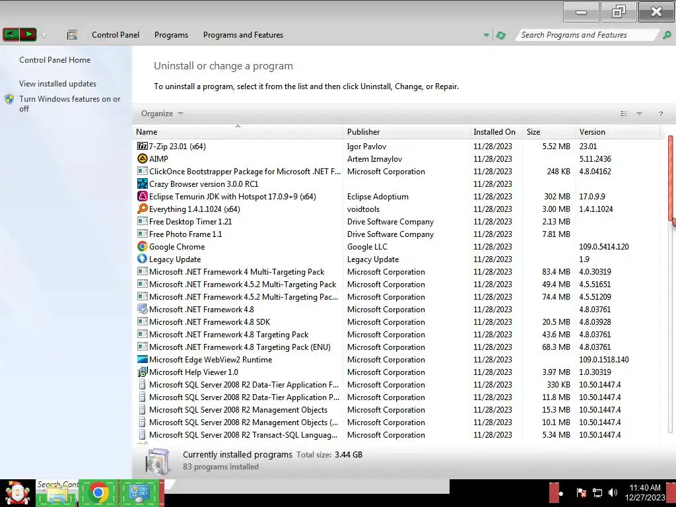Select the Edge WebView2 Runtime icon

tap(143, 359)
